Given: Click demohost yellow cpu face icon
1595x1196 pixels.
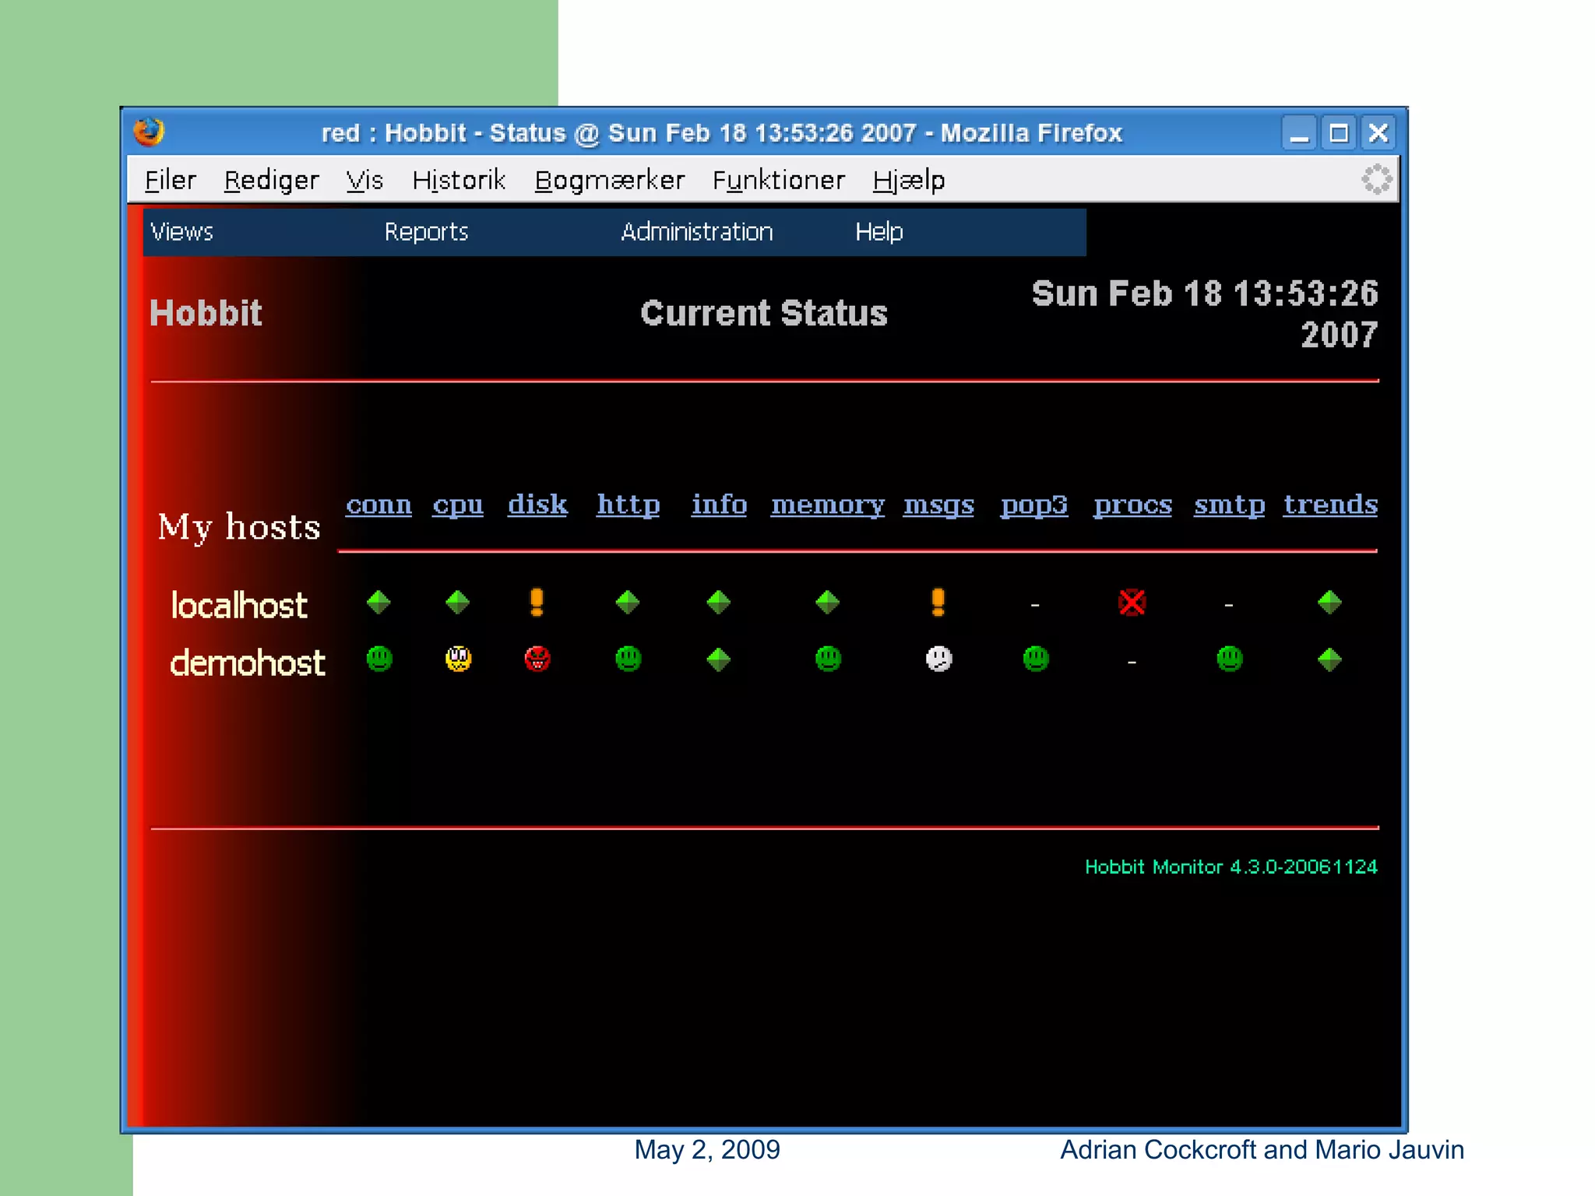Looking at the screenshot, I should pyautogui.click(x=458, y=659).
